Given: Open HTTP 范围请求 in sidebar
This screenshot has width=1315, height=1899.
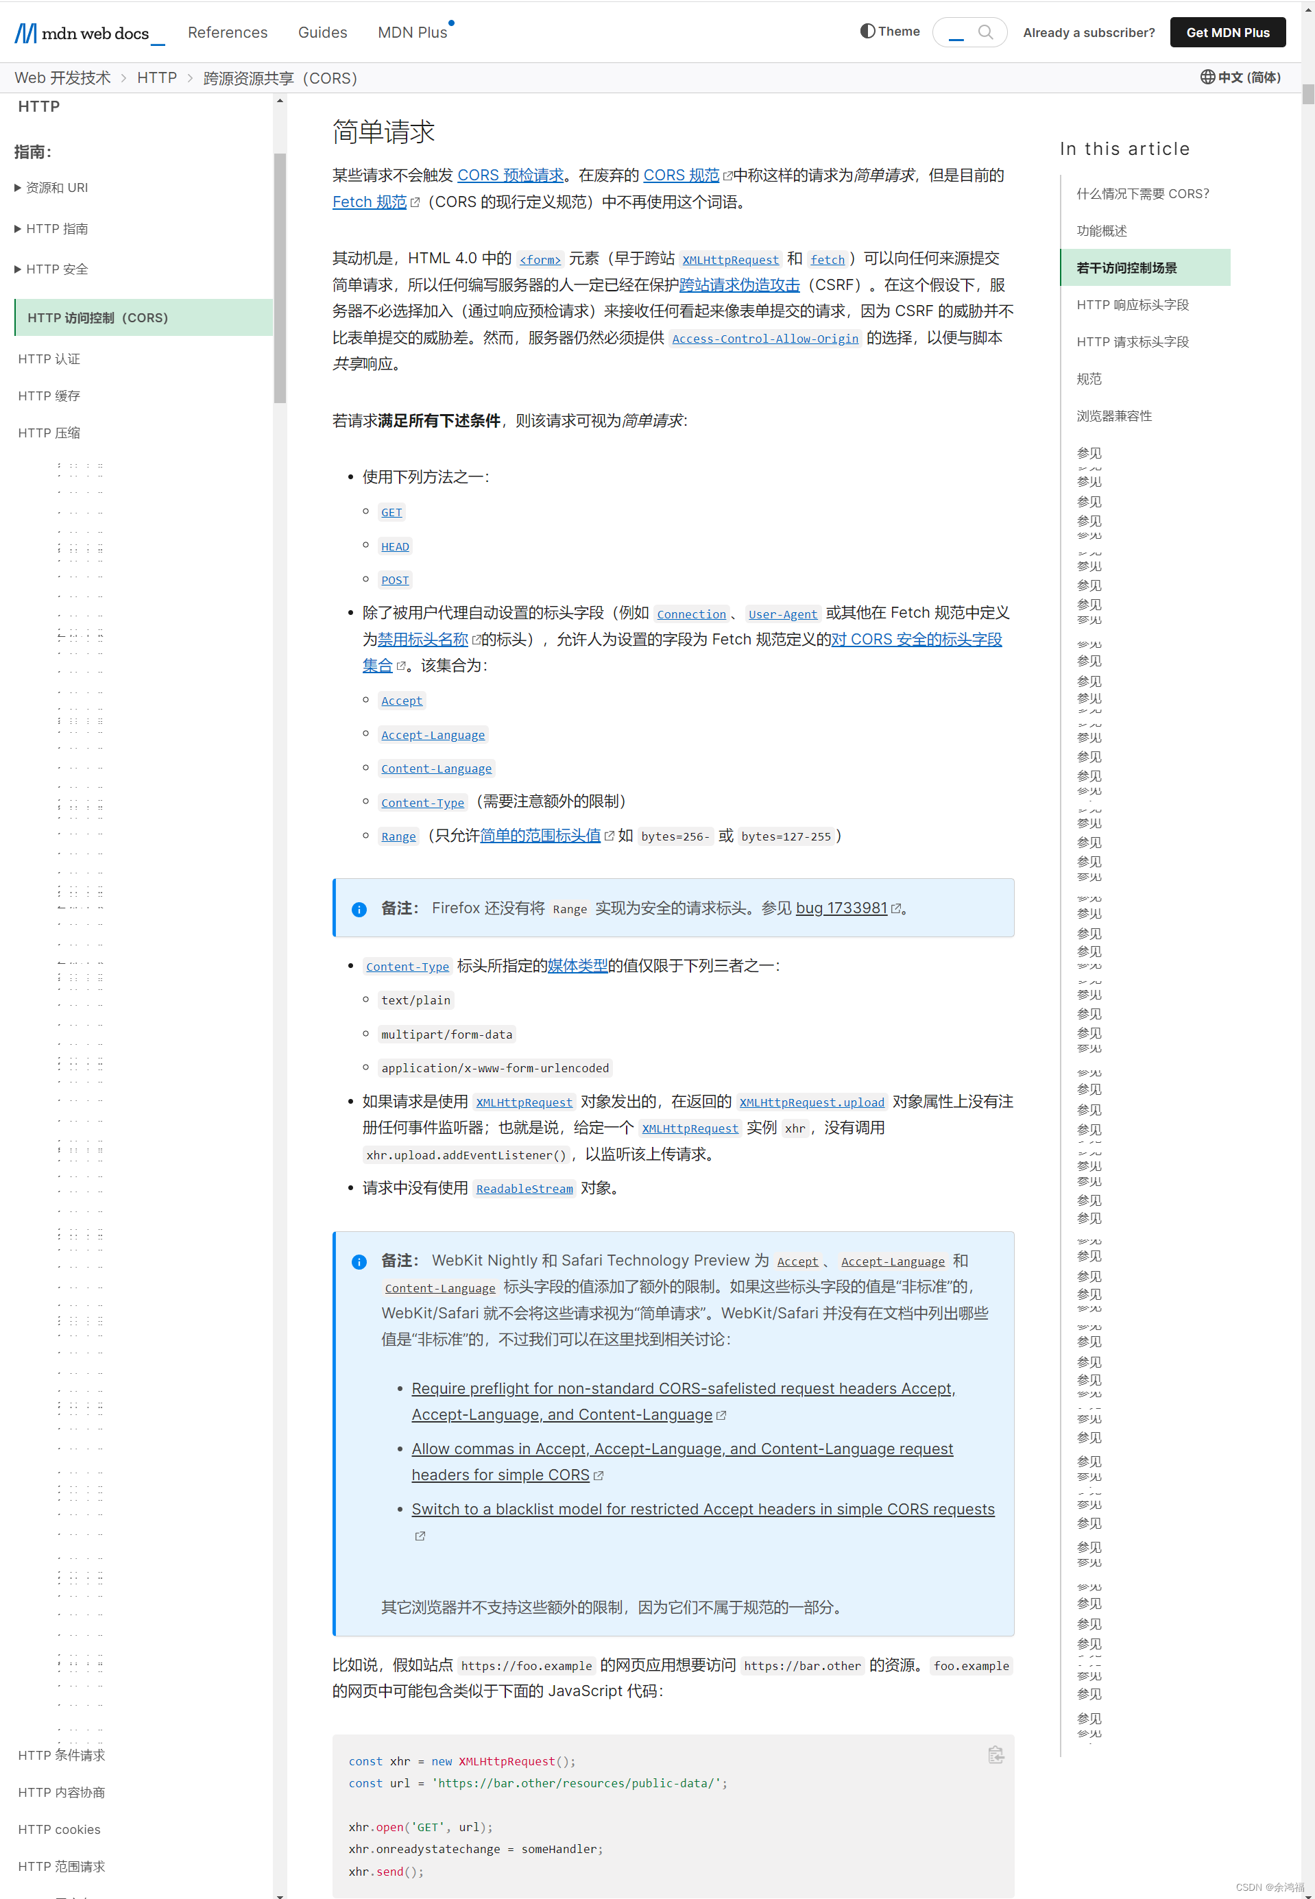Looking at the screenshot, I should coord(62,1867).
